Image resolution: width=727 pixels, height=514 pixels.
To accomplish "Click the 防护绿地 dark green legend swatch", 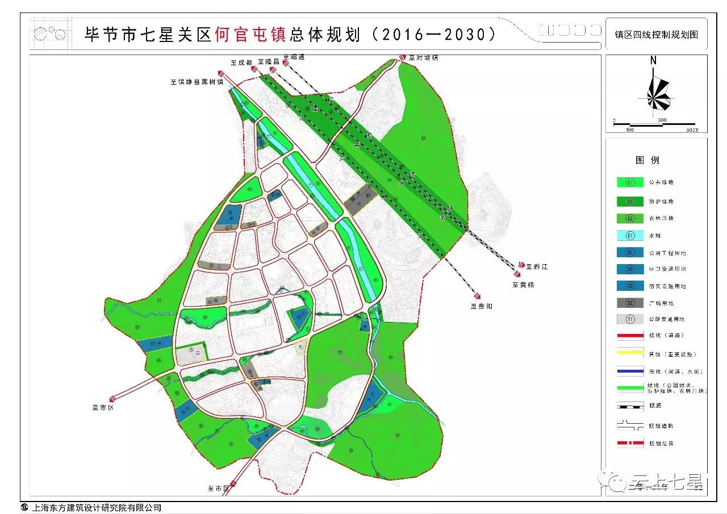I will tap(630, 201).
